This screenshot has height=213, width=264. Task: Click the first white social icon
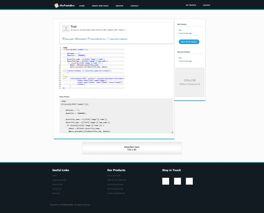coord(166,181)
